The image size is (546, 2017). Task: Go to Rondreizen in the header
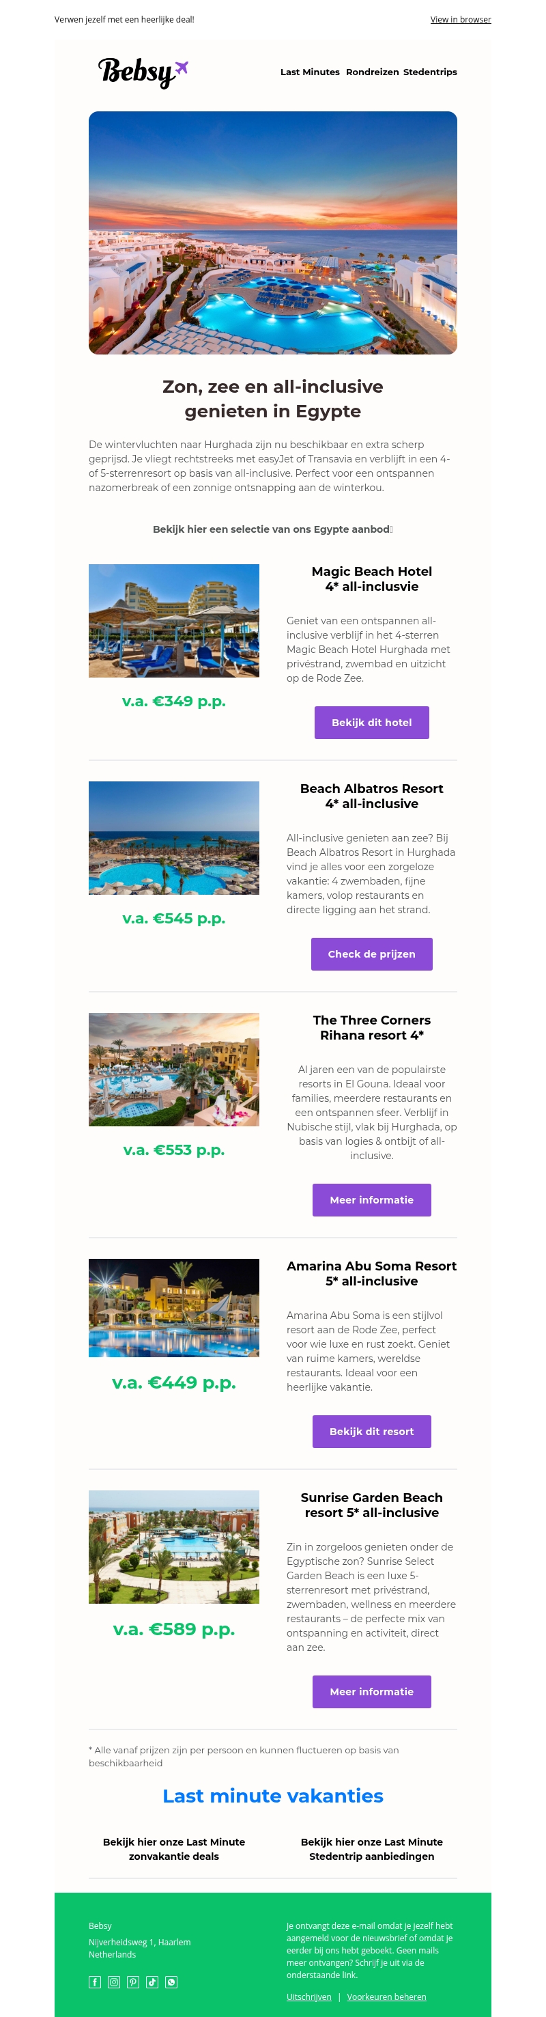(x=373, y=72)
